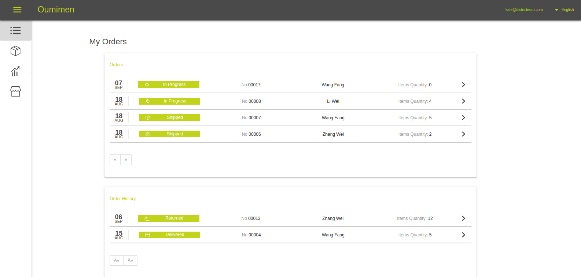Open the products box sidebar icon
This screenshot has width=581, height=277.
pos(15,51)
